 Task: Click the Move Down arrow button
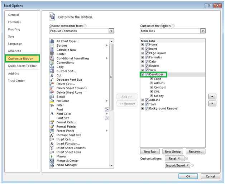tap(212, 104)
